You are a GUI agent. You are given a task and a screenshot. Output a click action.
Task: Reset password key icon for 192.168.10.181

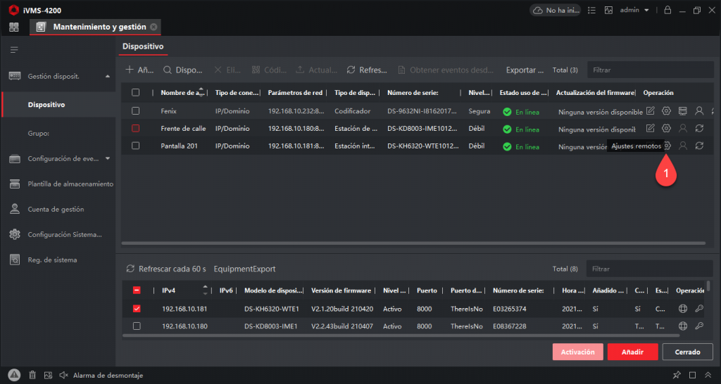click(x=699, y=309)
